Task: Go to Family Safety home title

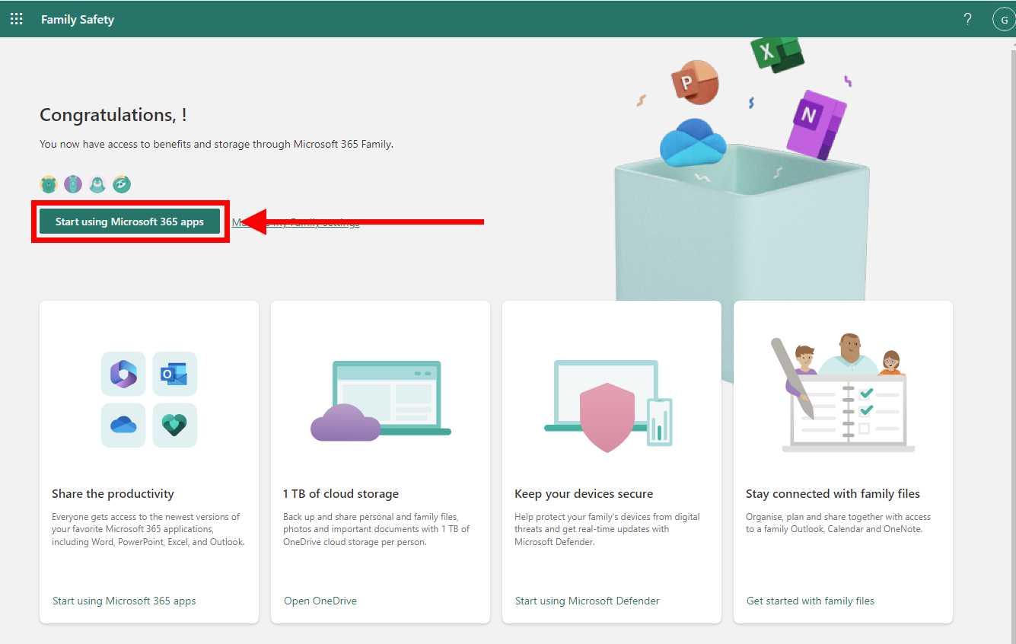Action: pos(78,19)
